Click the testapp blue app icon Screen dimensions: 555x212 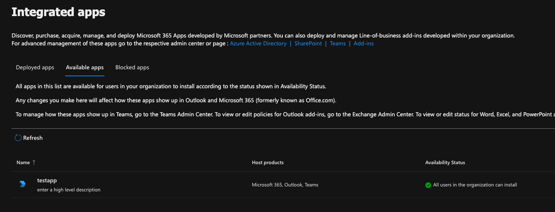coord(23,184)
